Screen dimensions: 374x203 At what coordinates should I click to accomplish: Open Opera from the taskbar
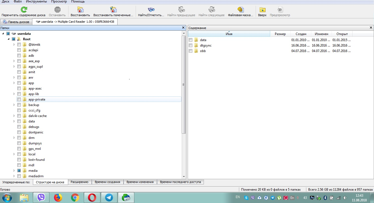click(x=92, y=198)
